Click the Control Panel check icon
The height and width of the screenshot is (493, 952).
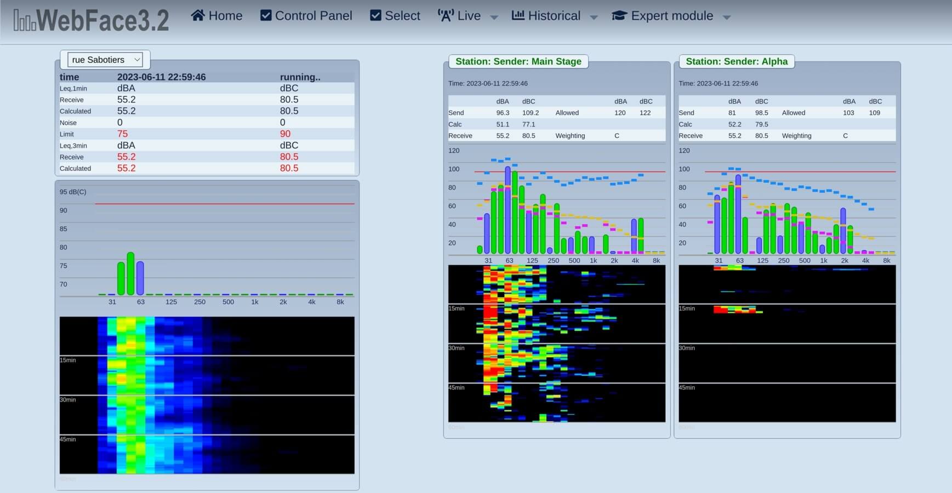pyautogui.click(x=266, y=15)
